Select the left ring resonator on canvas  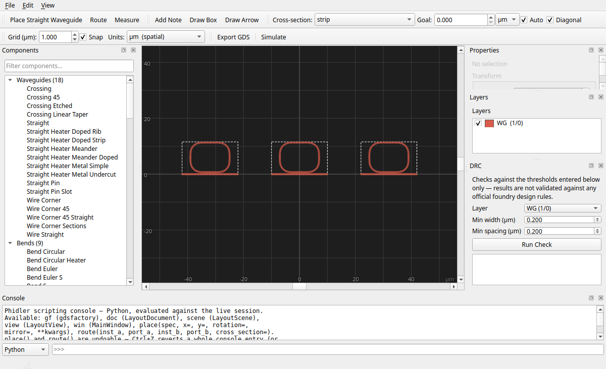210,159
